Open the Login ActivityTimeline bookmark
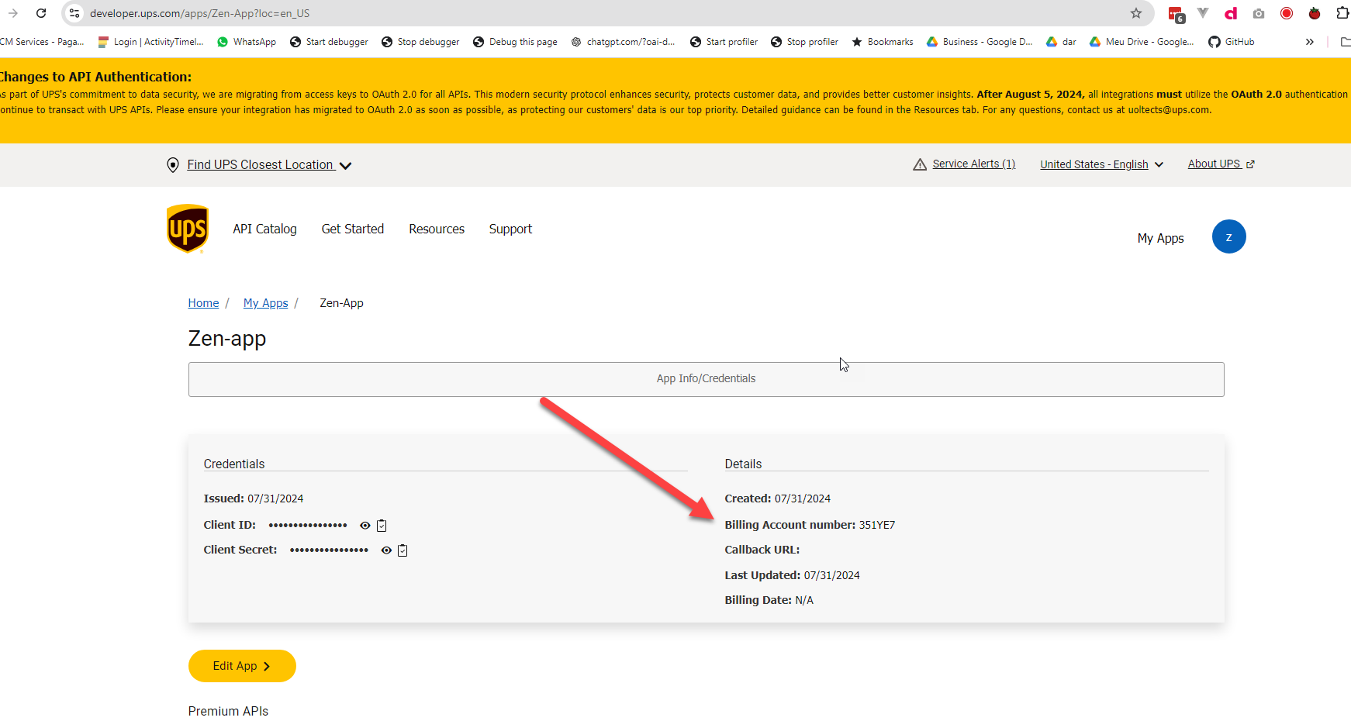The image size is (1351, 721). point(150,42)
